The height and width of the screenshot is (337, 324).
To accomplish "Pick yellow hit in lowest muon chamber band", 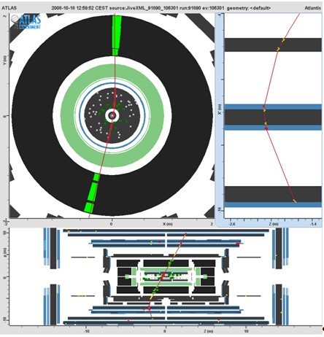I will [295, 201].
